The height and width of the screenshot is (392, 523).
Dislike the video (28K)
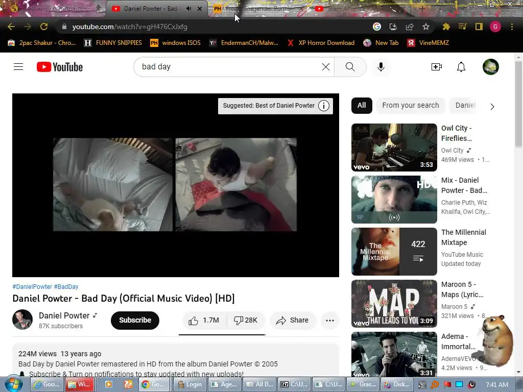246,321
